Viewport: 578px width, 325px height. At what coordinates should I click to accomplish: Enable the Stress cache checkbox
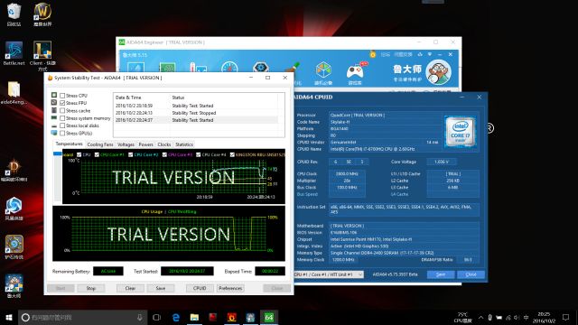point(62,110)
